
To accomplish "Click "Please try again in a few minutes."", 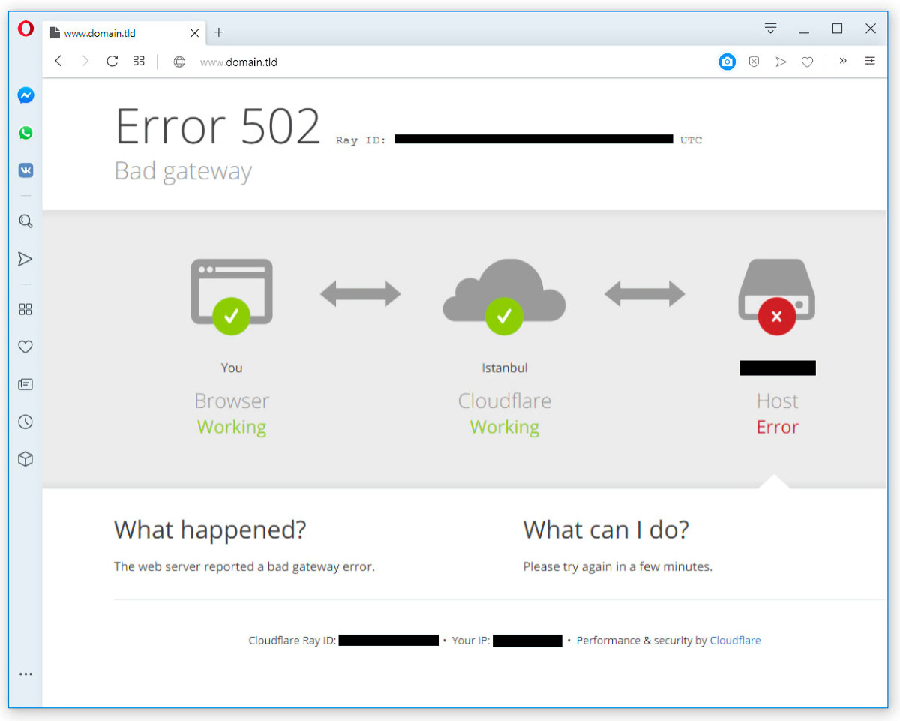I will click(618, 567).
